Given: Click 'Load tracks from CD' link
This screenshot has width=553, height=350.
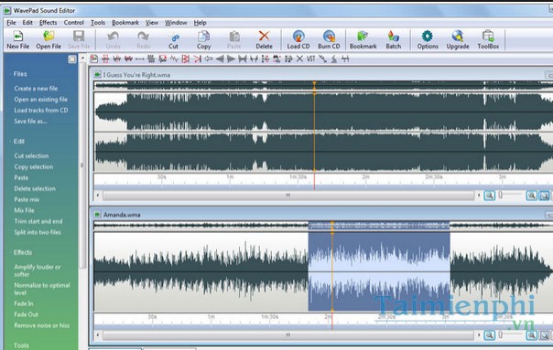Looking at the screenshot, I should [41, 111].
